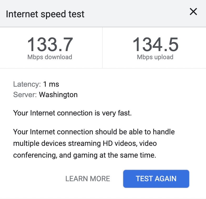The width and height of the screenshot is (206, 199).
Task: Click the 134.5 upload speed value
Action: (x=155, y=45)
